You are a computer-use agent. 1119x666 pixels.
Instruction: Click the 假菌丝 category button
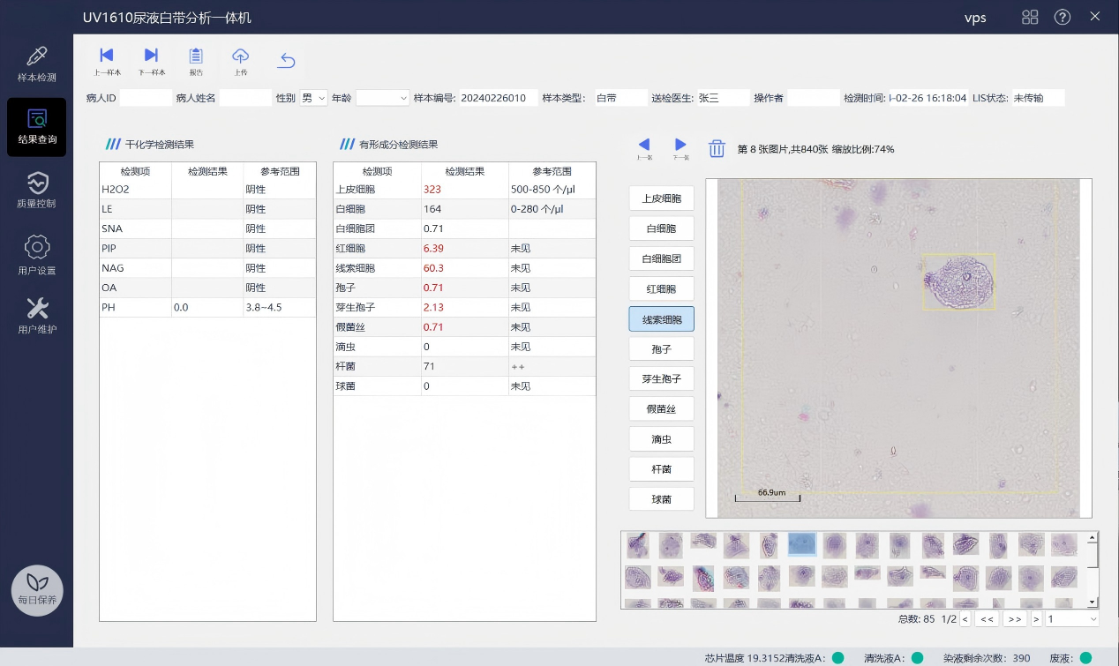click(x=661, y=409)
